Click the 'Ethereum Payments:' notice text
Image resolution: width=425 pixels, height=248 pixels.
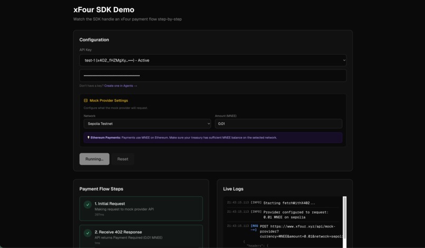pos(105,137)
